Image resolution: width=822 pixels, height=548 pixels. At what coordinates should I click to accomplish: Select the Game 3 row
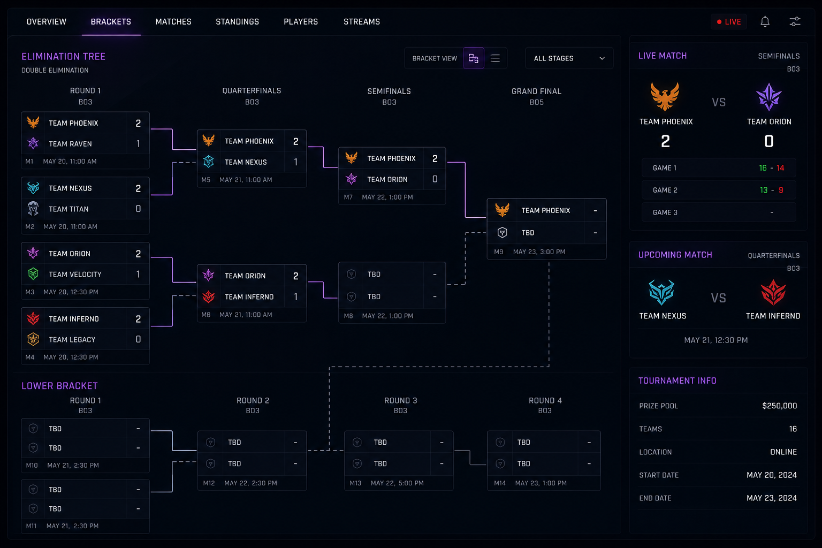719,212
